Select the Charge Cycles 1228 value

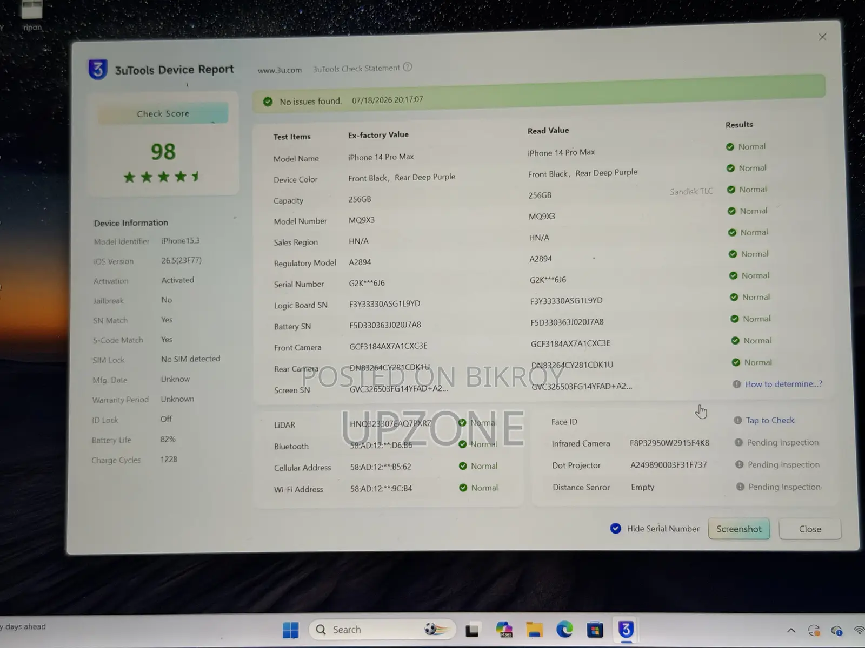point(169,459)
